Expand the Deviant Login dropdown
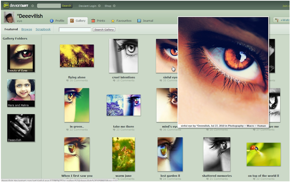Screen dimensions: 290x182 99,6
